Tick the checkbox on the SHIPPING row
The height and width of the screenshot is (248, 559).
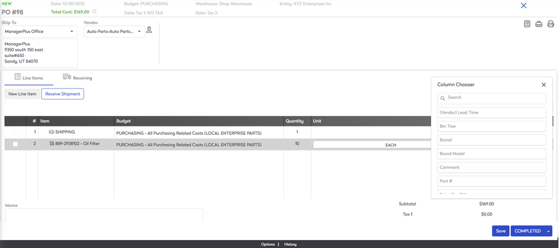(15, 132)
